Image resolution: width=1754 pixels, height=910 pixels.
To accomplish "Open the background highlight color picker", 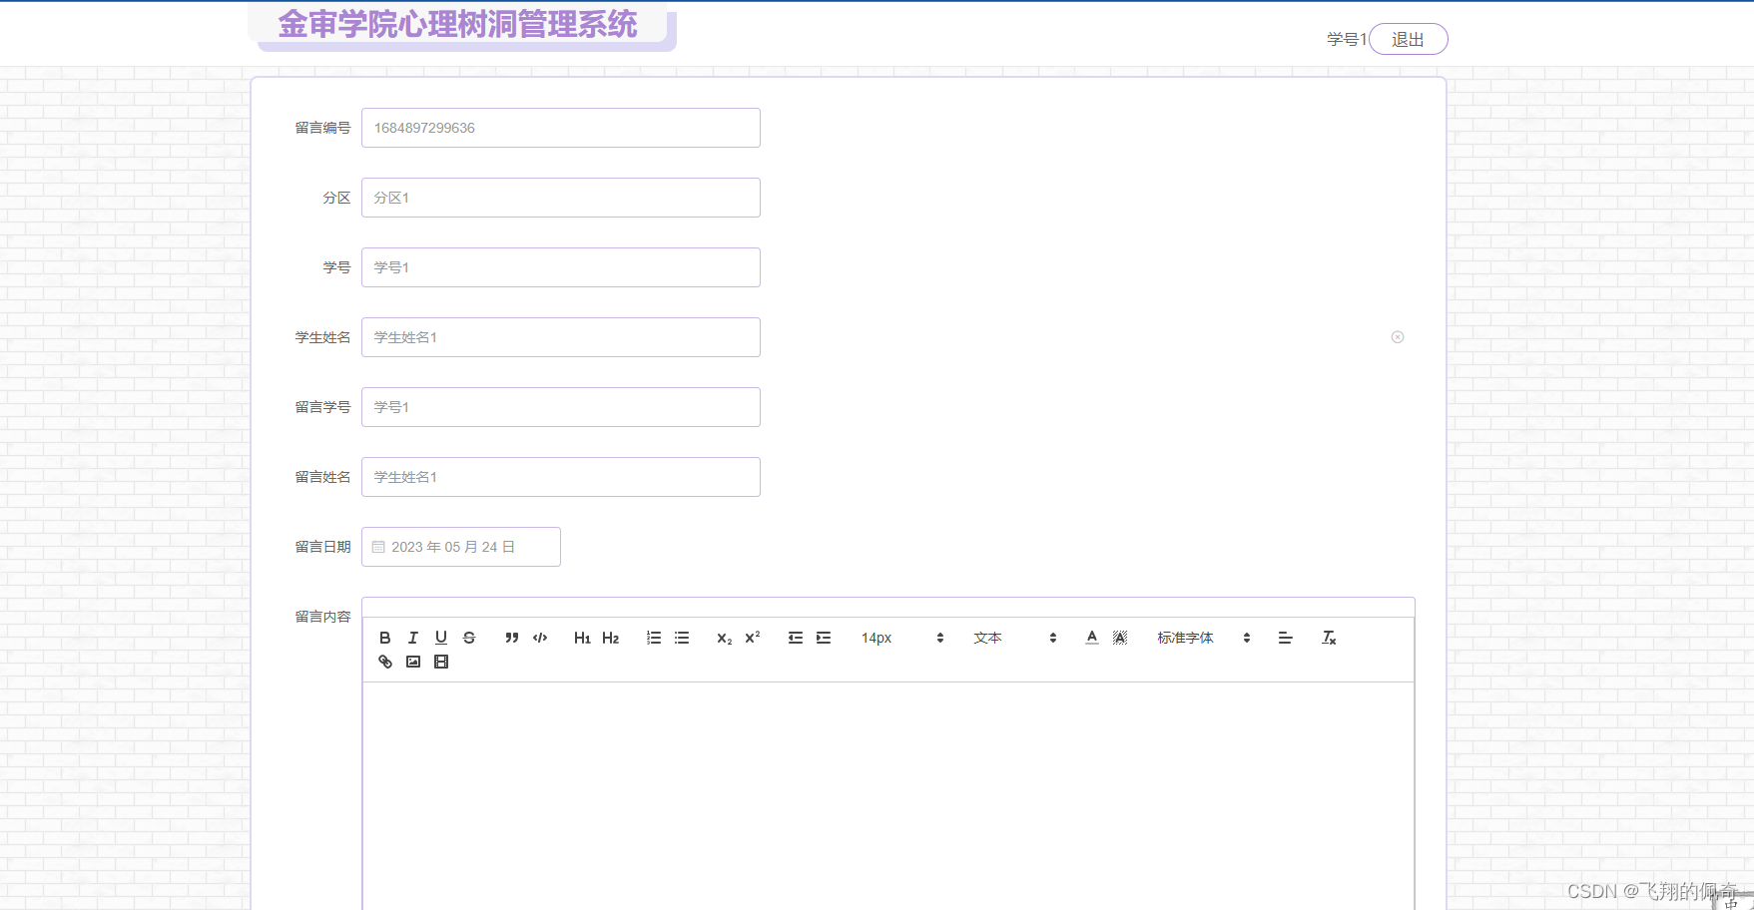I will tap(1120, 638).
